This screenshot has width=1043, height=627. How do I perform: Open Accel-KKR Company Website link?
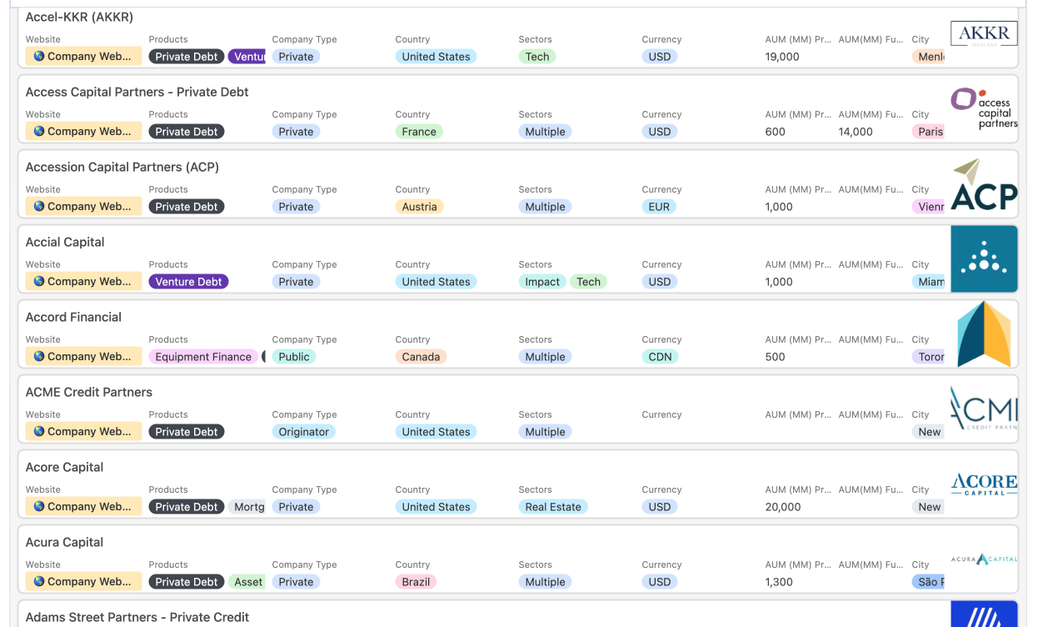tap(83, 57)
